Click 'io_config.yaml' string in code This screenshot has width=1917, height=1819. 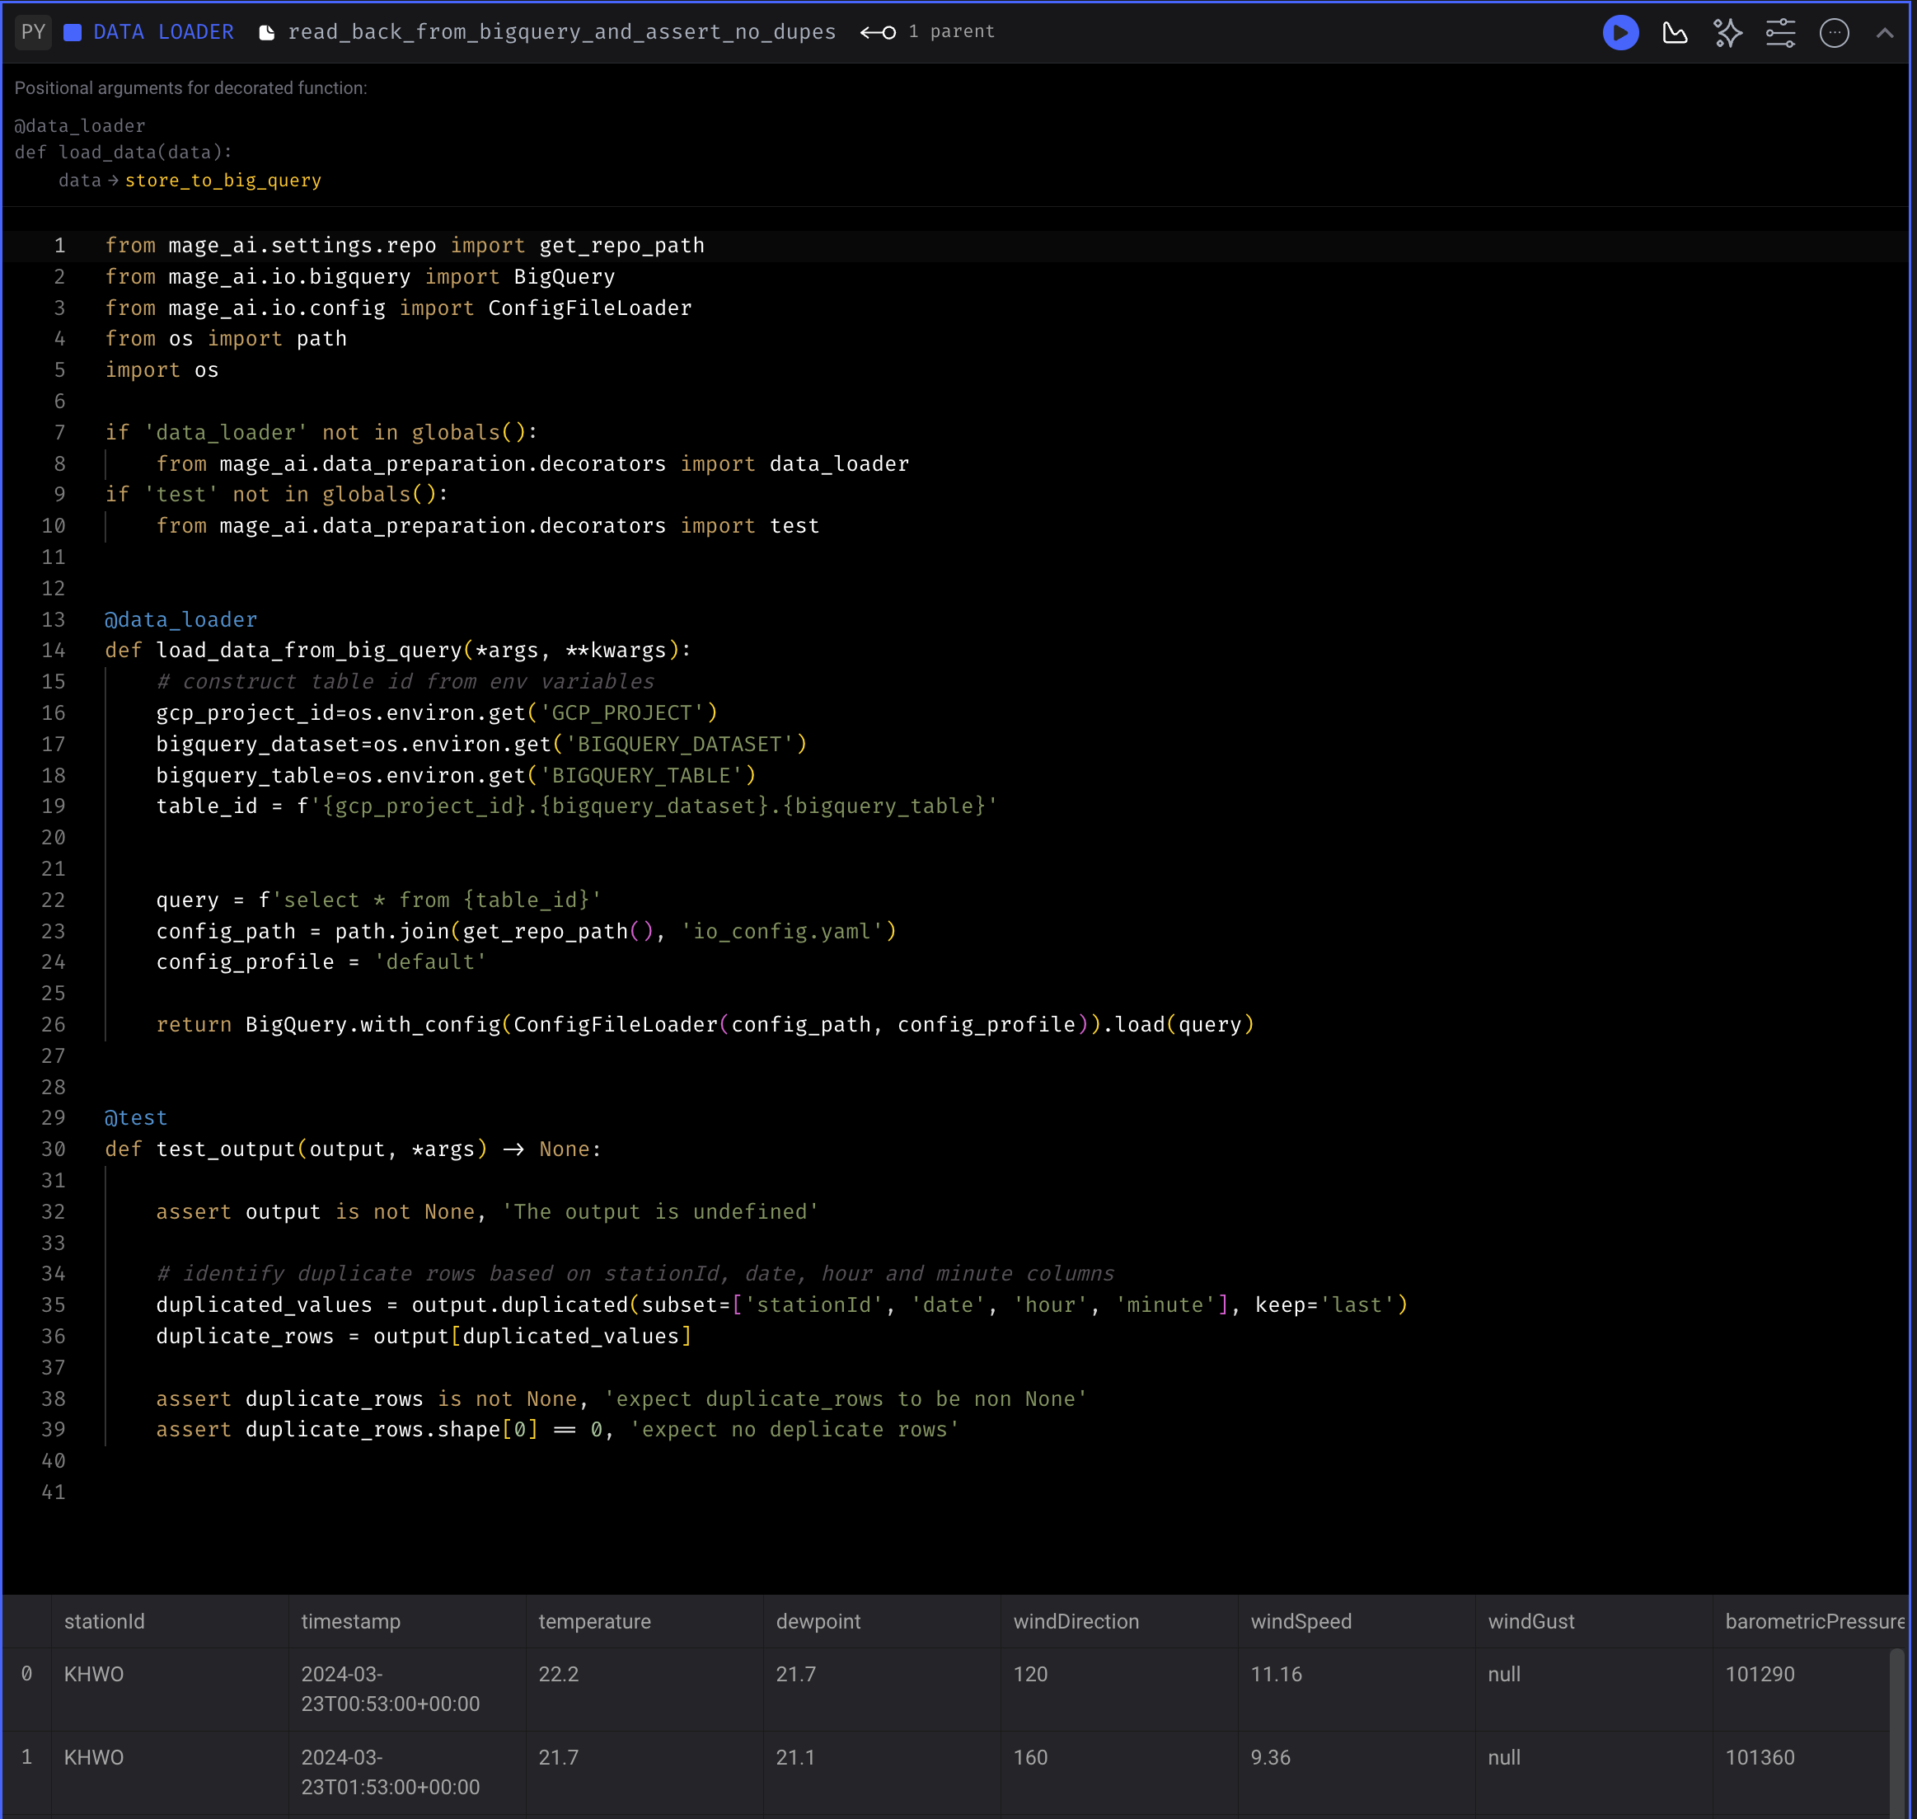click(x=781, y=931)
